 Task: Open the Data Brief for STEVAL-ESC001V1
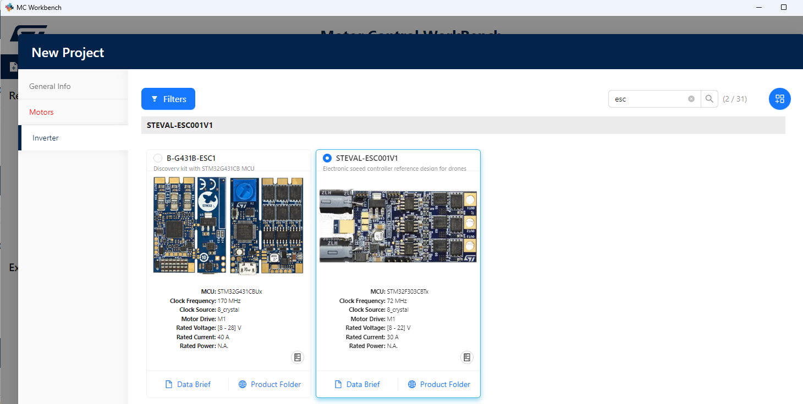pos(358,384)
